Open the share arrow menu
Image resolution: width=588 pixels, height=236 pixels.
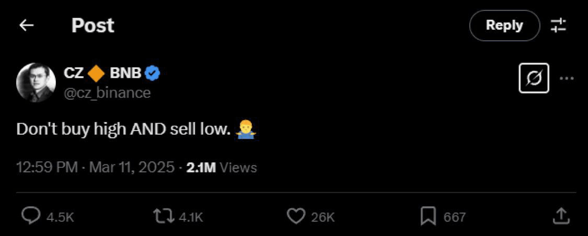(x=560, y=215)
